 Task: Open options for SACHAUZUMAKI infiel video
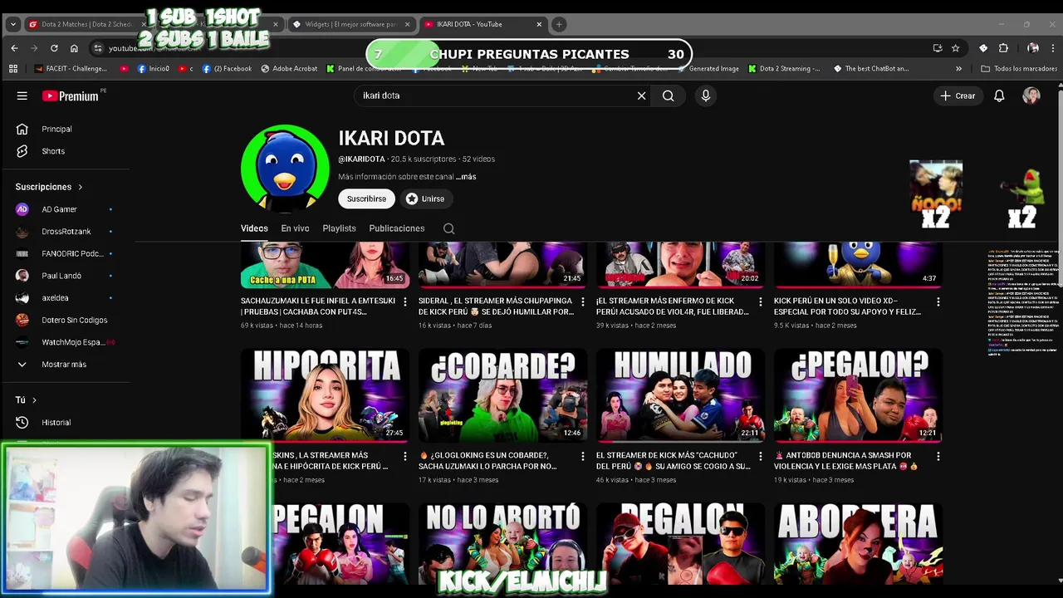pos(405,301)
